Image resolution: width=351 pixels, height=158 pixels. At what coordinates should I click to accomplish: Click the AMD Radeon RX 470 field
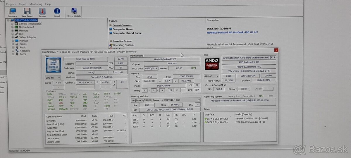pos(249,62)
